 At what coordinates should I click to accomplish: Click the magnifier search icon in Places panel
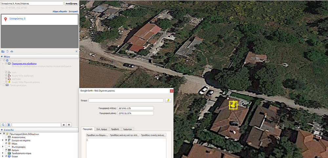click(x=3, y=125)
